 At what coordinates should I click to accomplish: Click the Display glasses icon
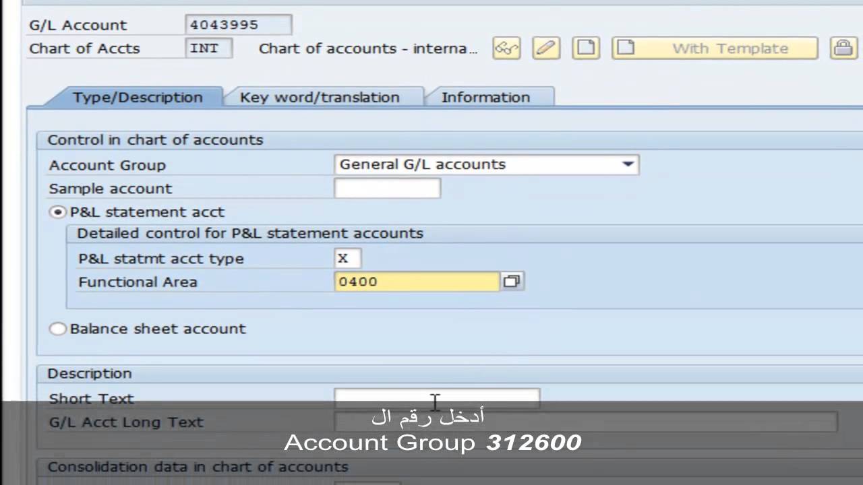[x=506, y=48]
